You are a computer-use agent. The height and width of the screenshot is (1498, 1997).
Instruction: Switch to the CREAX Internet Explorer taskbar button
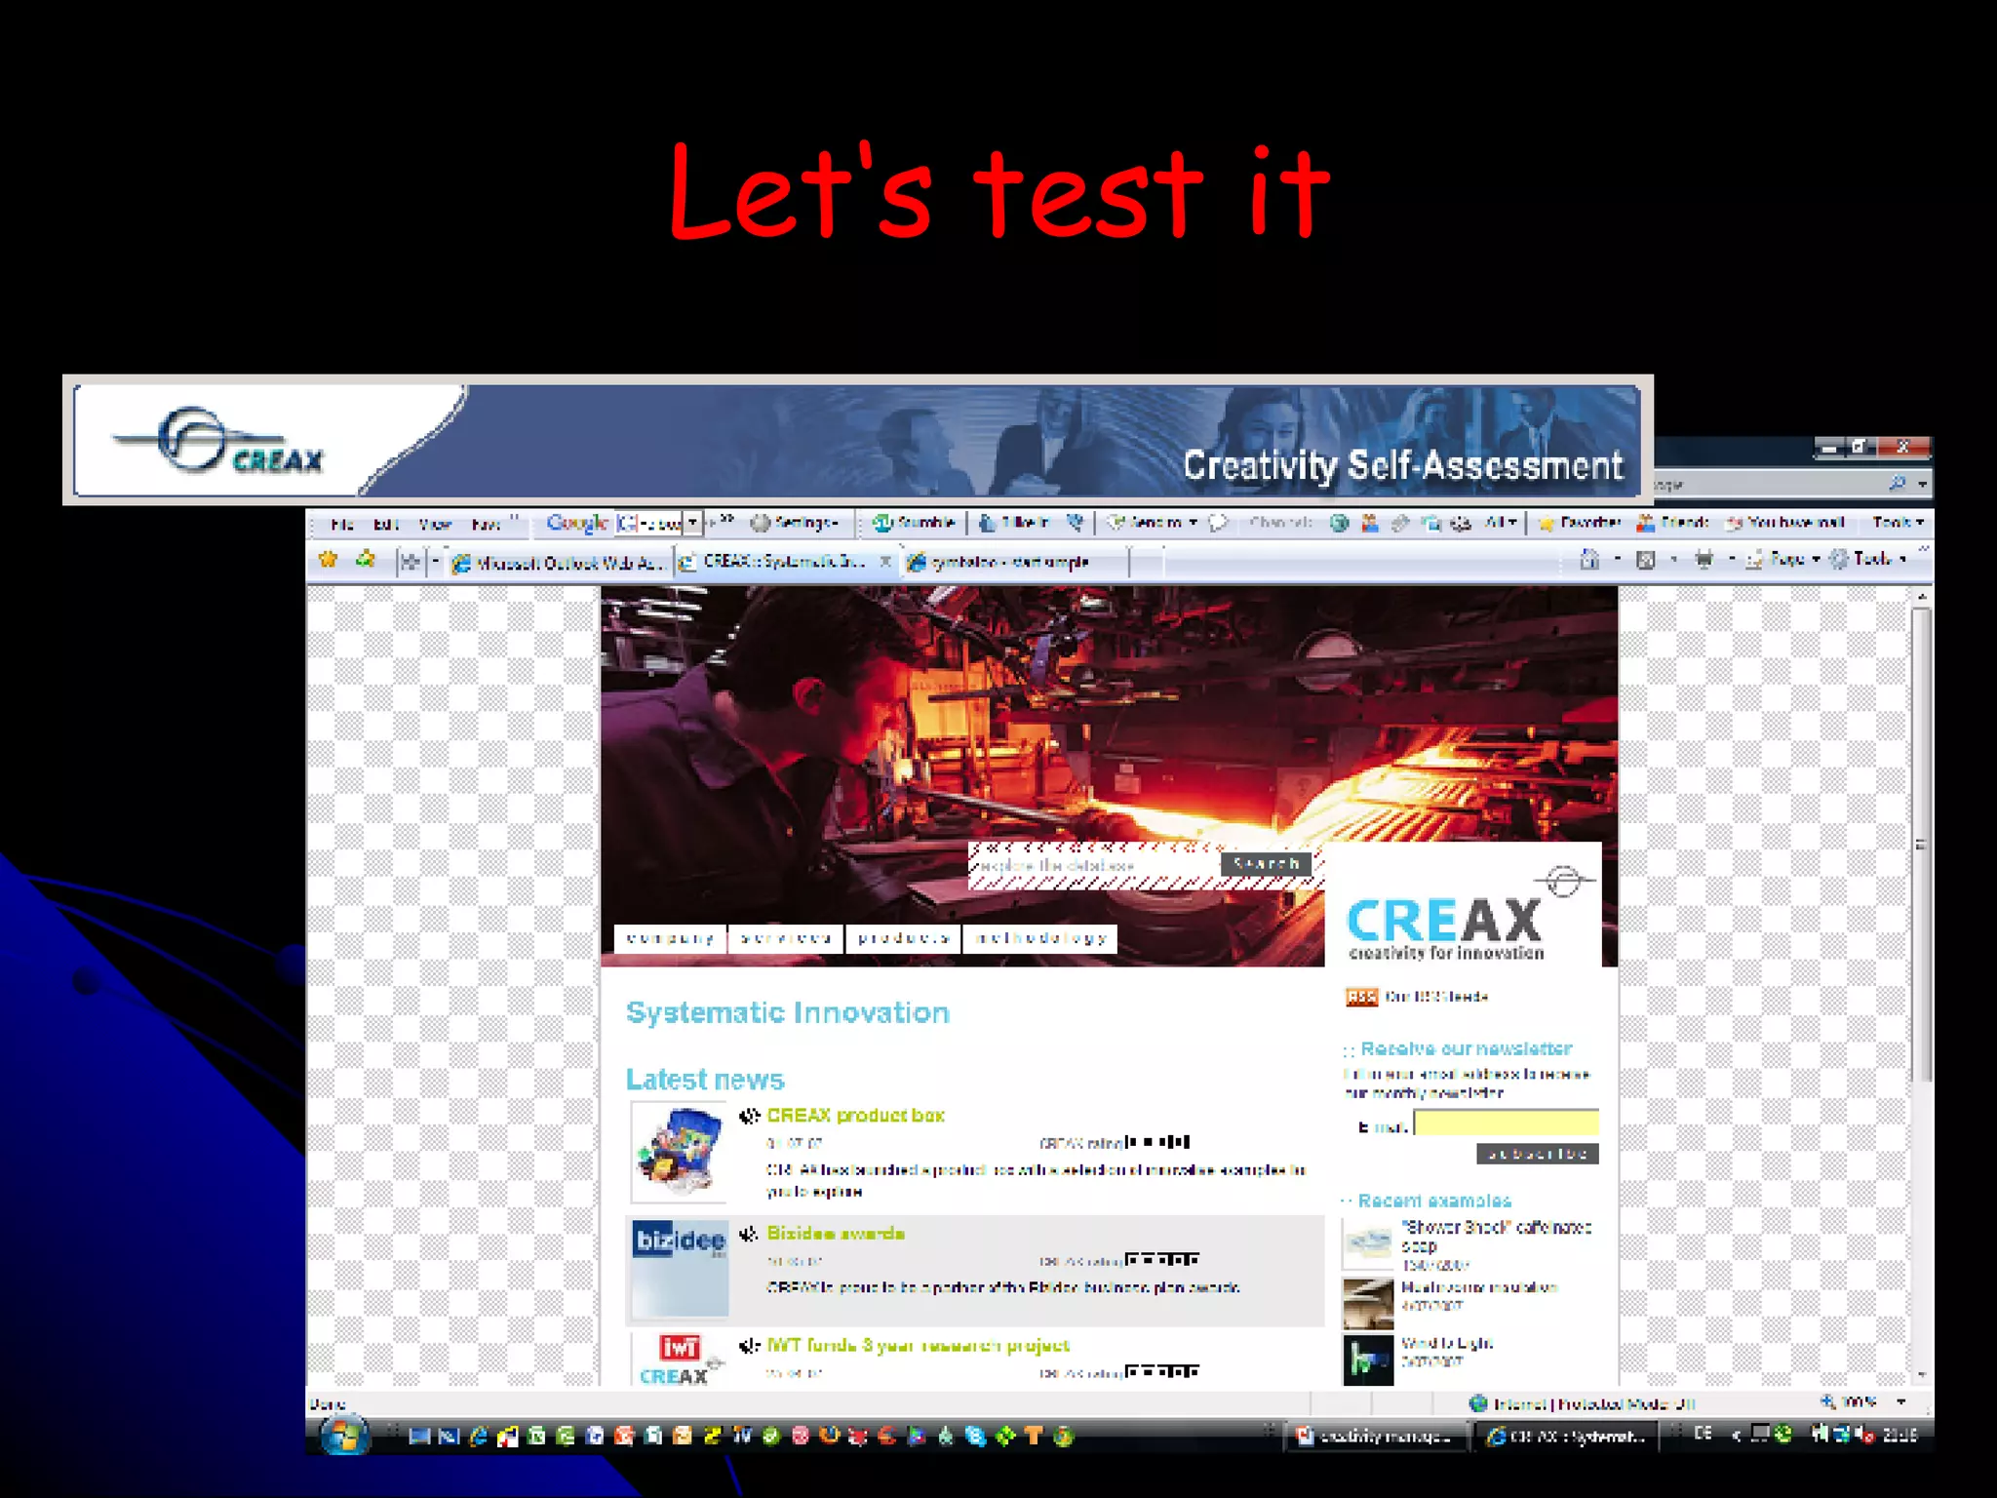1568,1436
